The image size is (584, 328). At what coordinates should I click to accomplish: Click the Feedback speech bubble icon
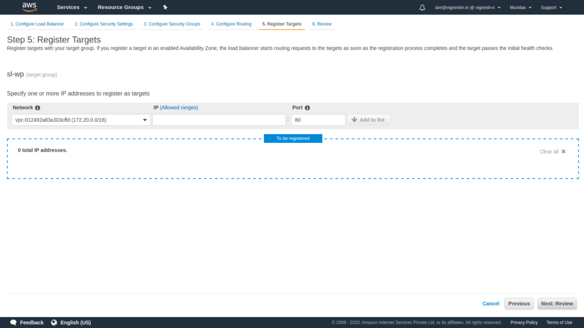click(x=14, y=322)
